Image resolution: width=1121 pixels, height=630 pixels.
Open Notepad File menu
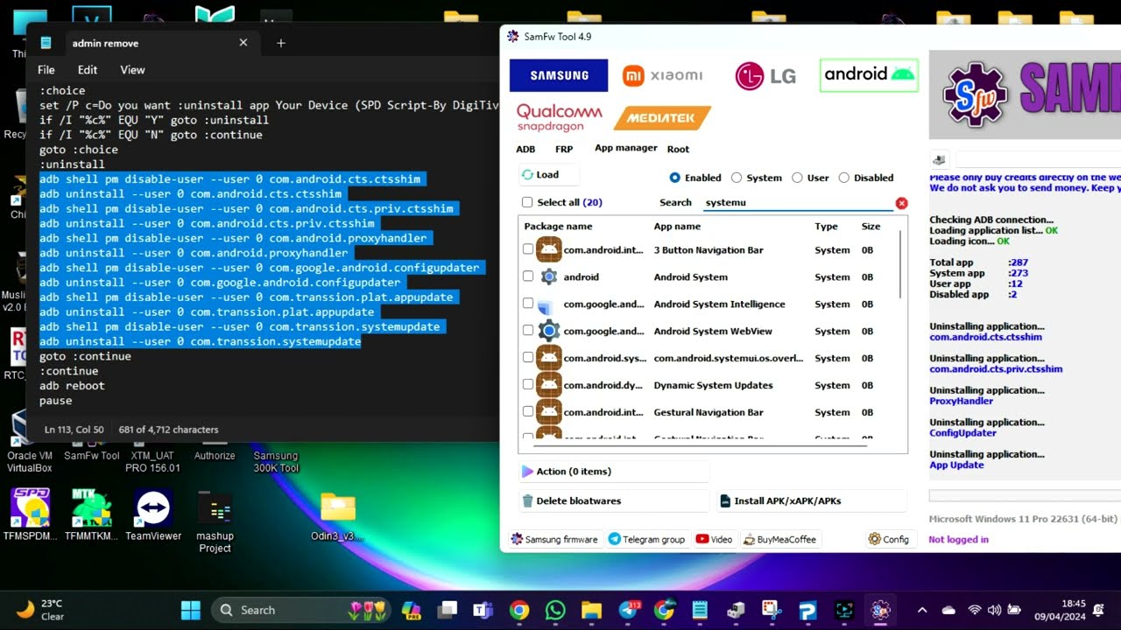(x=46, y=70)
